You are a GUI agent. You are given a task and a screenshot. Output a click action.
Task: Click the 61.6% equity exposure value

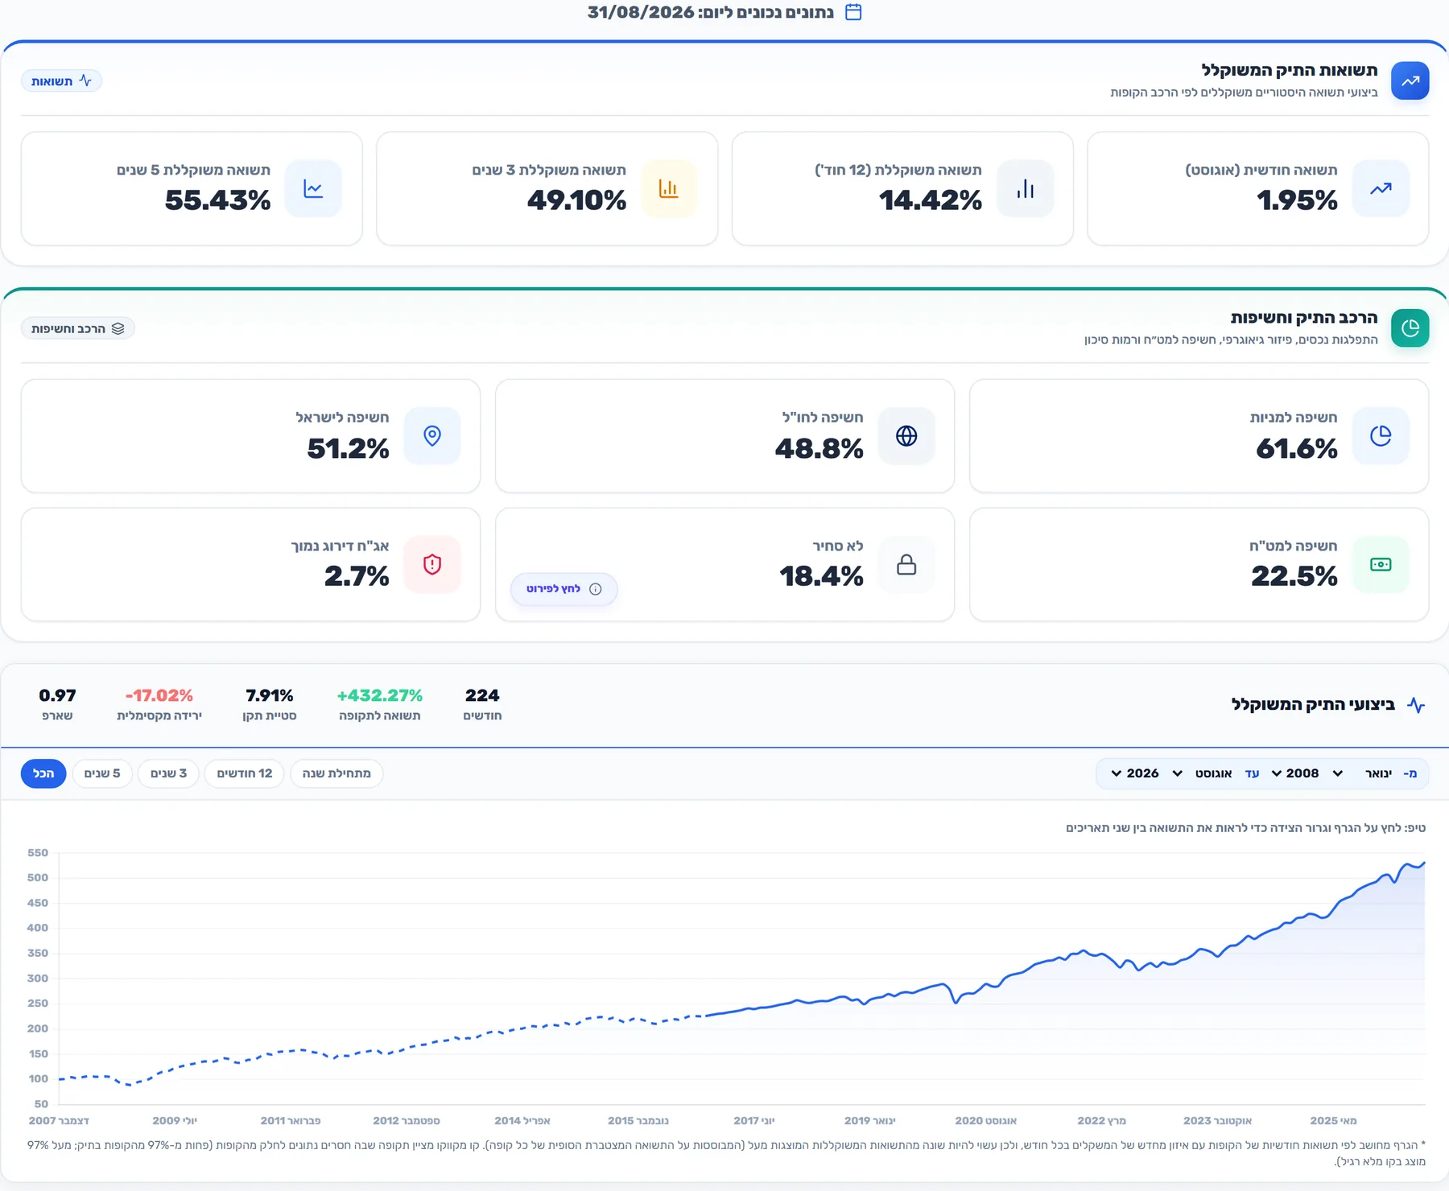click(1296, 448)
